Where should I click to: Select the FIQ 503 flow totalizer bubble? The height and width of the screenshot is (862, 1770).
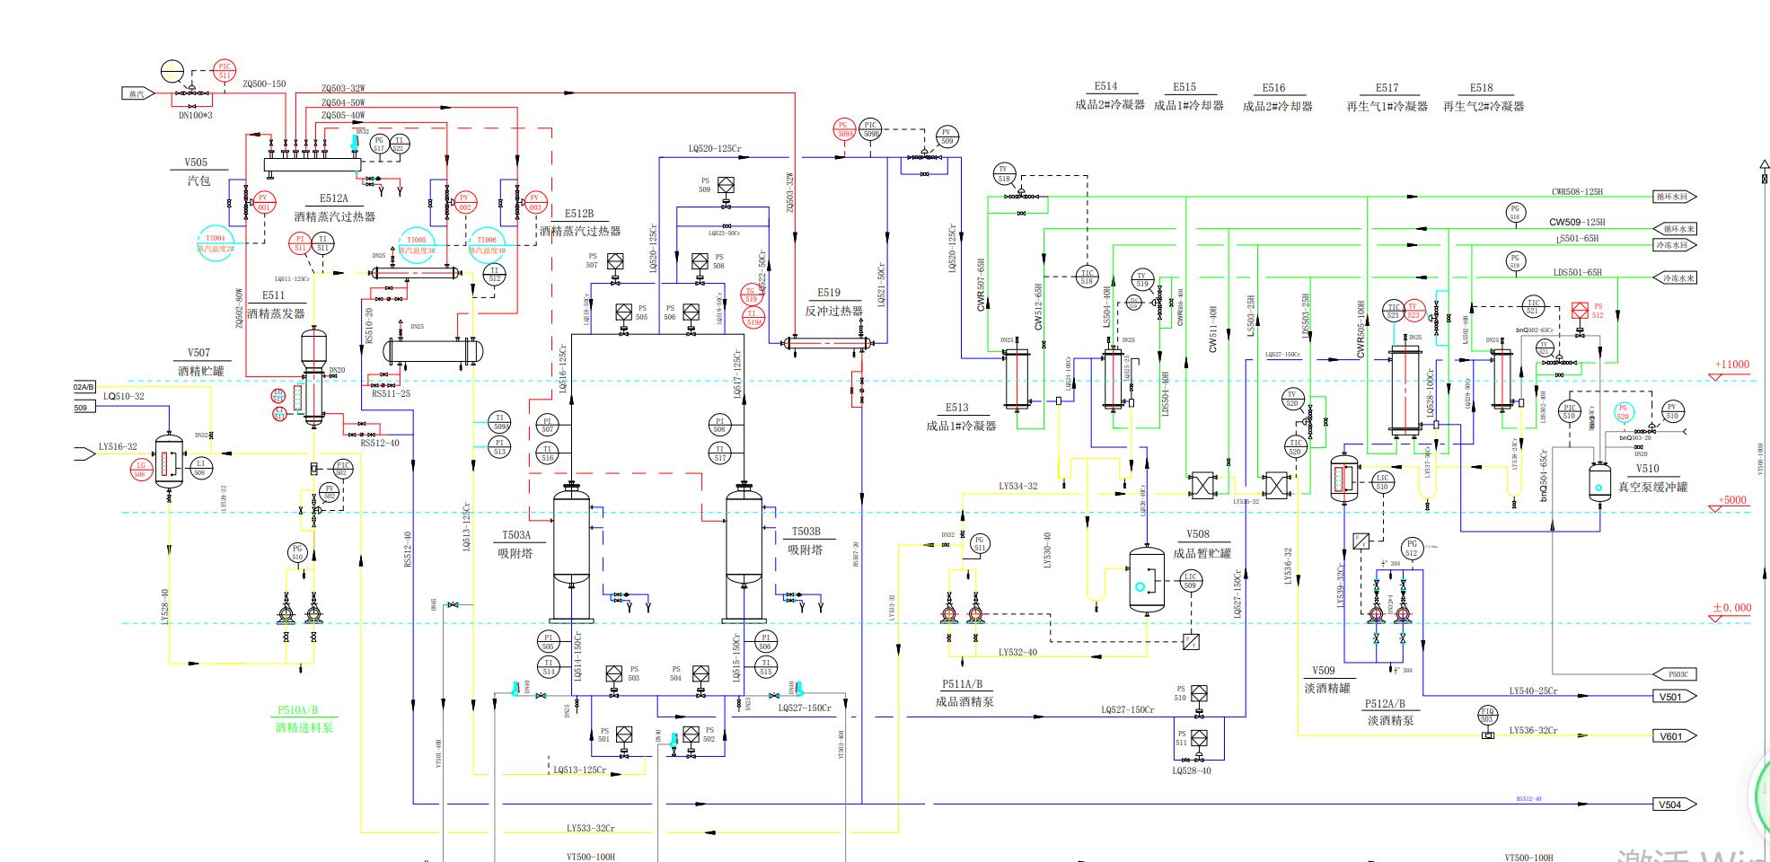tap(1487, 716)
